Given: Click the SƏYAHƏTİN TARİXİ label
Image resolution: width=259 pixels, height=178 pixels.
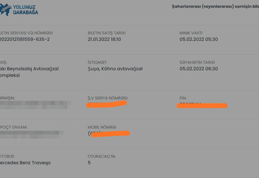Looking at the screenshot, I should [197, 62].
